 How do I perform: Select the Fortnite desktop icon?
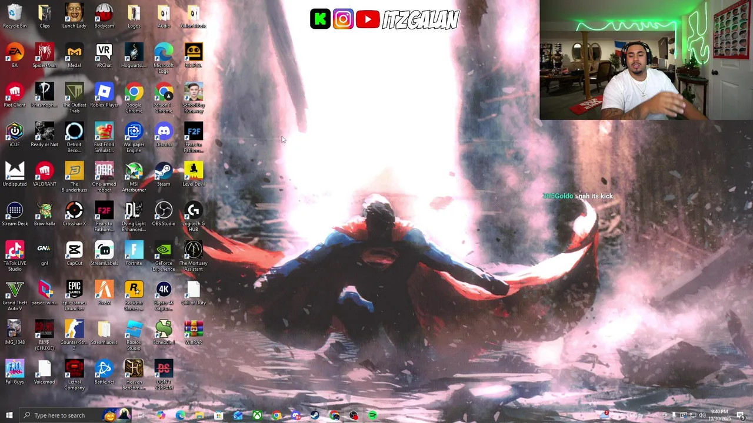pos(134,253)
